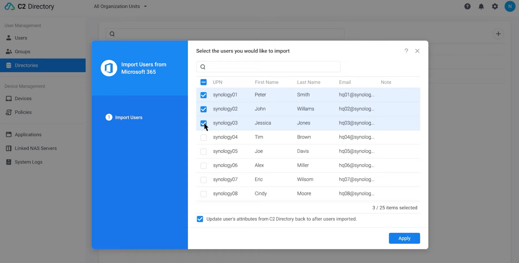Screen dimensions: 519x263
Task: Click the first name Cindy cell
Action: click(x=261, y=194)
